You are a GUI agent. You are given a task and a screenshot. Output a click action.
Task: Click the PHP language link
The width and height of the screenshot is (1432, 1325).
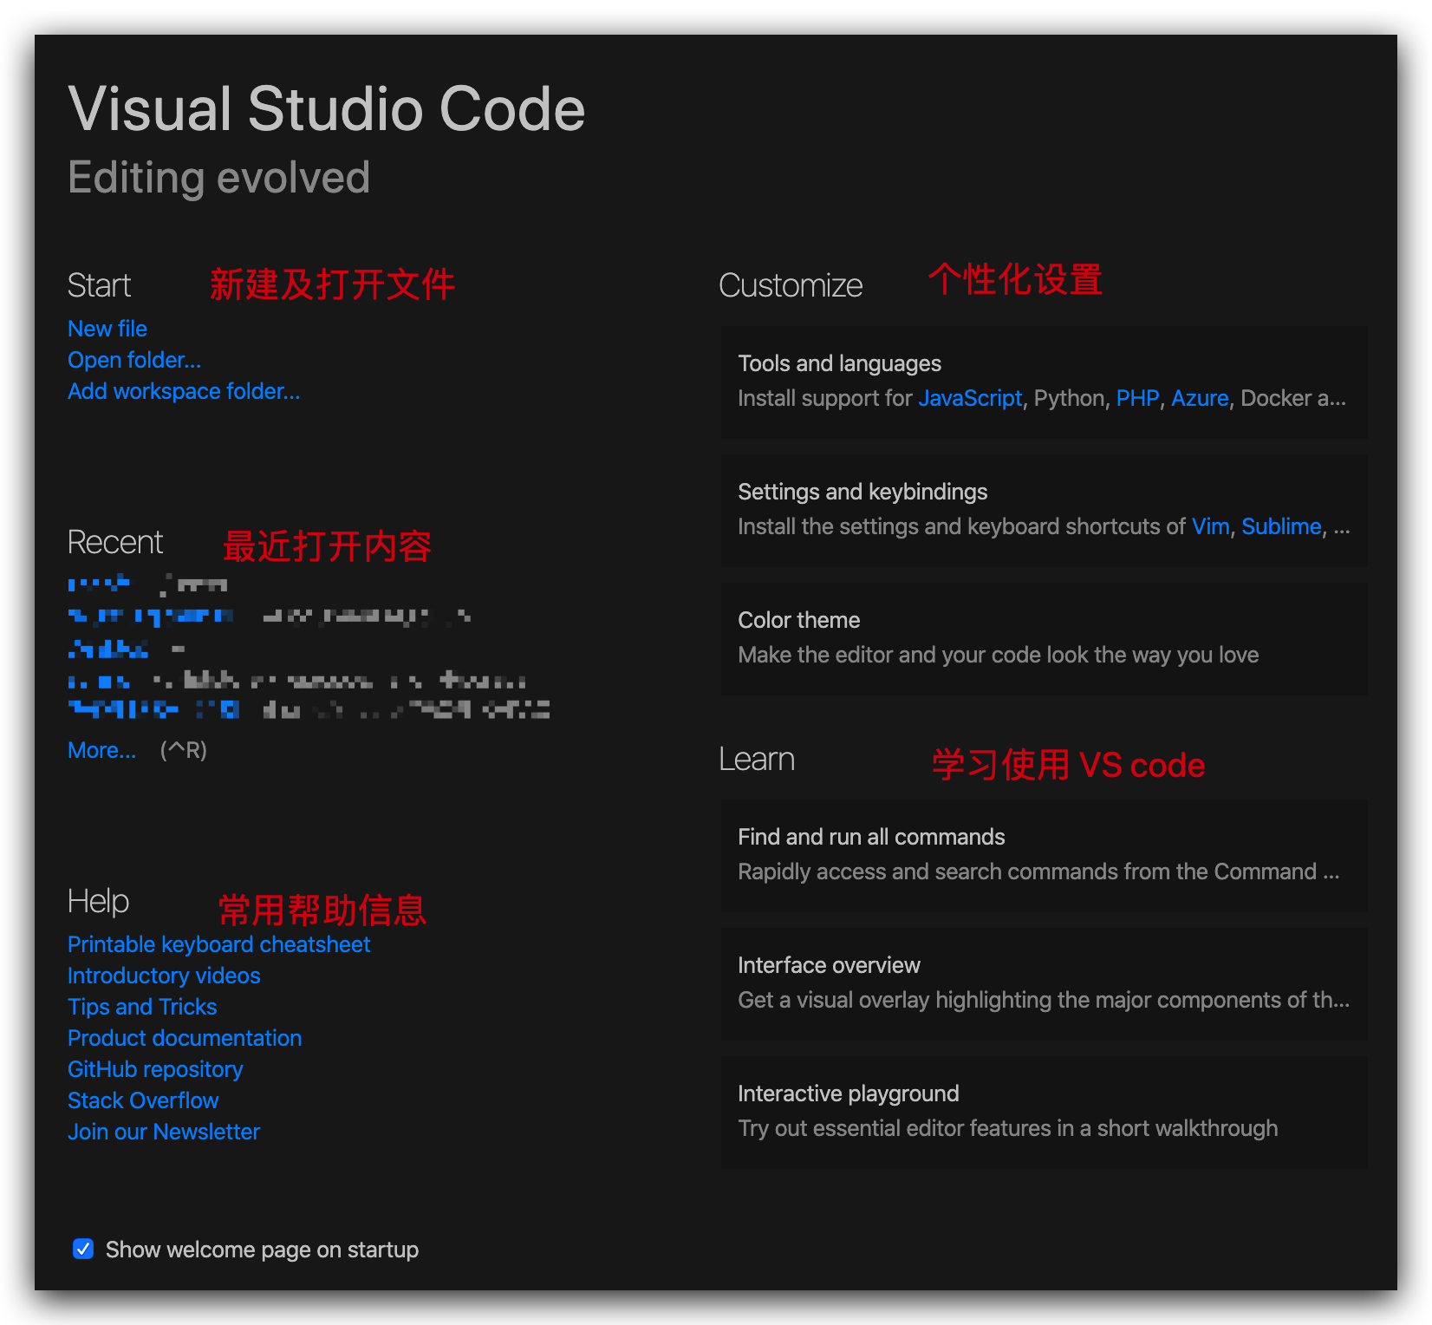click(x=1136, y=398)
